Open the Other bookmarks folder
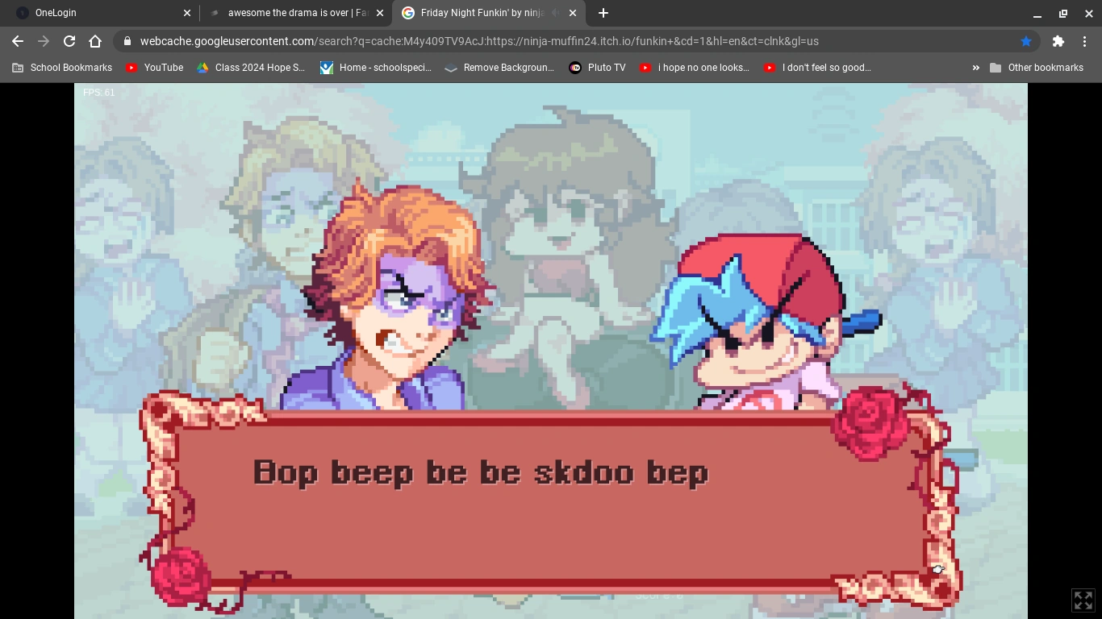1102x619 pixels. coord(1037,68)
